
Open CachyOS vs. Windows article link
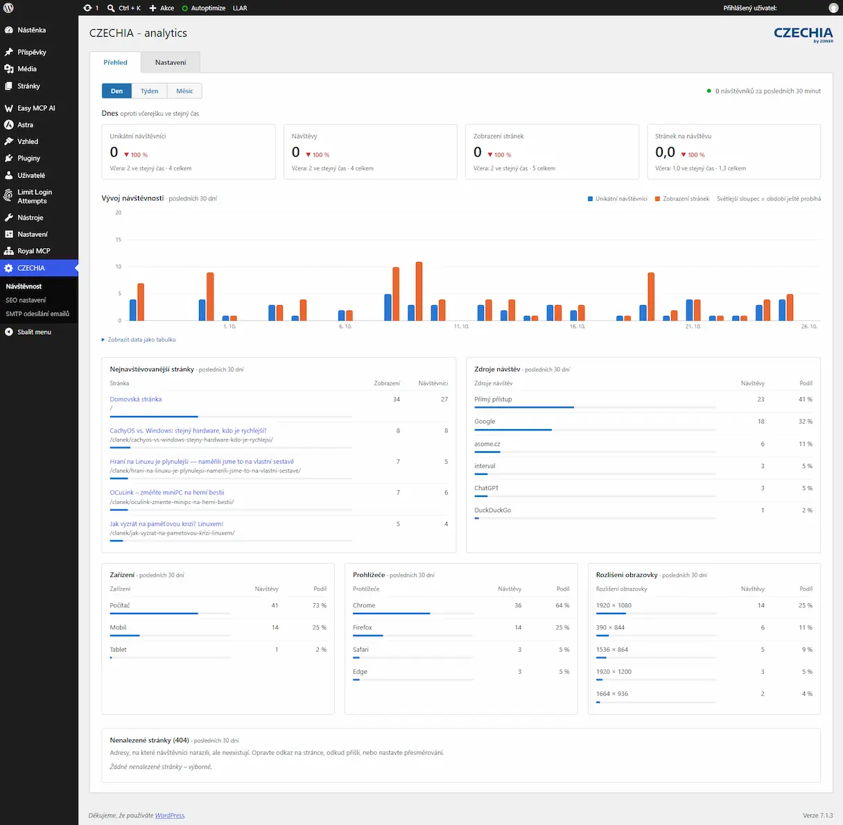click(188, 431)
